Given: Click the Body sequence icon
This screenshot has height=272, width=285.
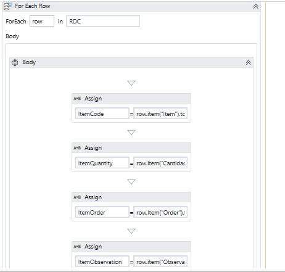Looking at the screenshot, I should coord(15,62).
